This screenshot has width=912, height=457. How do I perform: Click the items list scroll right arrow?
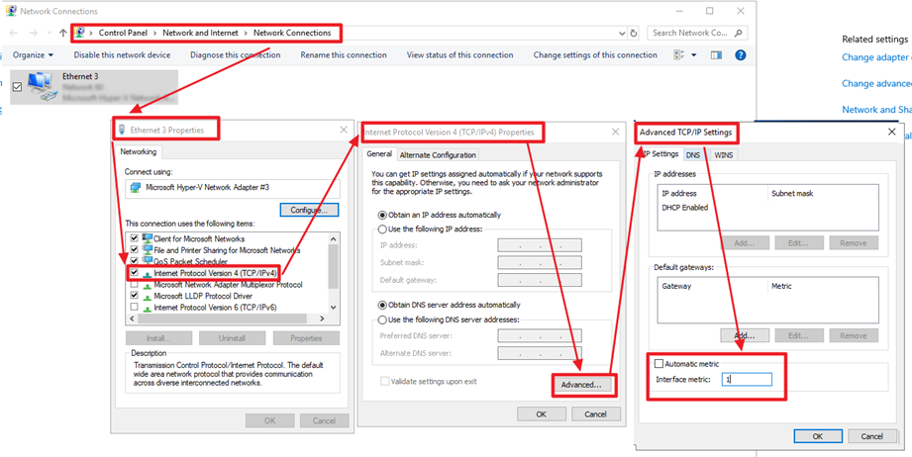coord(322,319)
